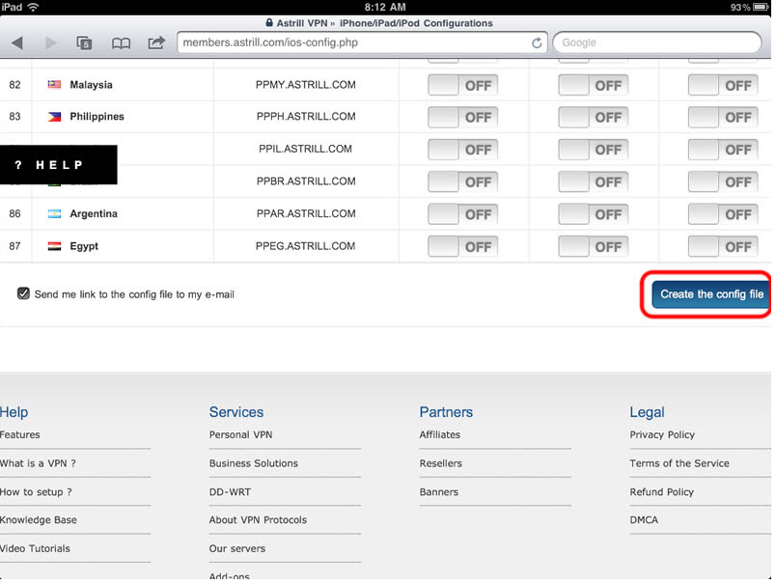Click the Partners footer heading
The image size is (776, 585).
[446, 412]
